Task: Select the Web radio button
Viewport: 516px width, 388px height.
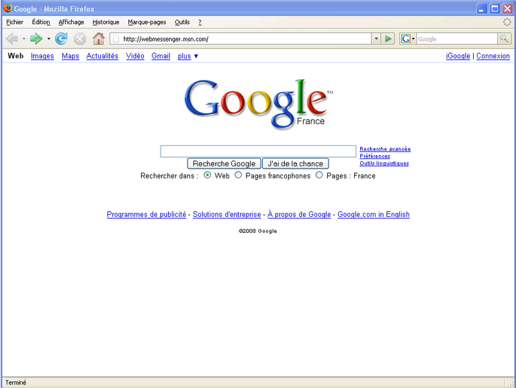Action: coord(208,175)
